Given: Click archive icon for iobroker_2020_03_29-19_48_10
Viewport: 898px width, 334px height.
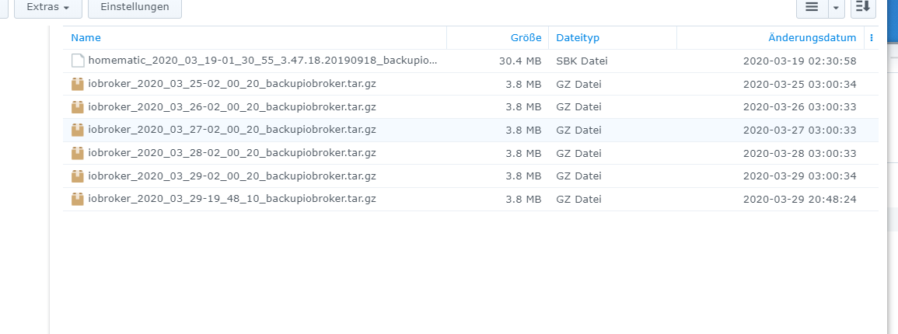Looking at the screenshot, I should click(x=78, y=199).
